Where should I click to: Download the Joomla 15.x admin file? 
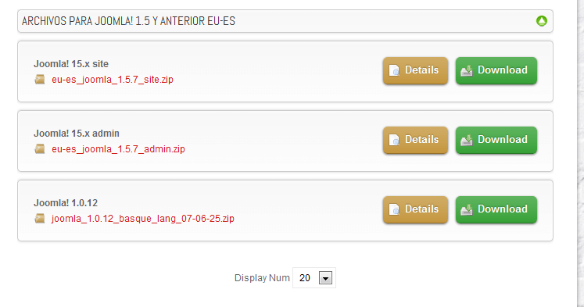pos(496,140)
